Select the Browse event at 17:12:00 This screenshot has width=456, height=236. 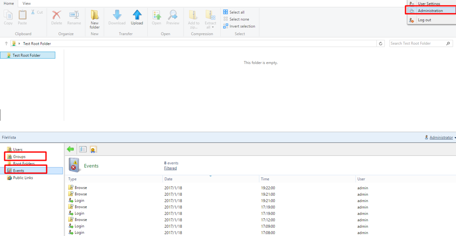coord(261,220)
